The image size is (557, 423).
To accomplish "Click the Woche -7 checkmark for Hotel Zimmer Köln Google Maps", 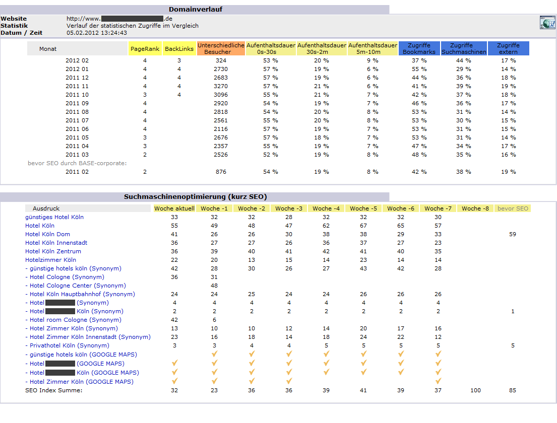I will click(438, 381).
